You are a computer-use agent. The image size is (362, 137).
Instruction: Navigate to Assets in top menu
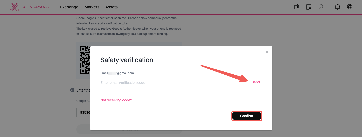(x=111, y=7)
